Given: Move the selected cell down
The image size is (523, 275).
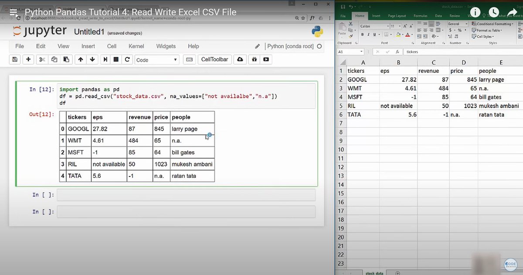Looking at the screenshot, I should 92,60.
